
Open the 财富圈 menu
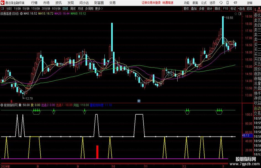click(99, 3)
